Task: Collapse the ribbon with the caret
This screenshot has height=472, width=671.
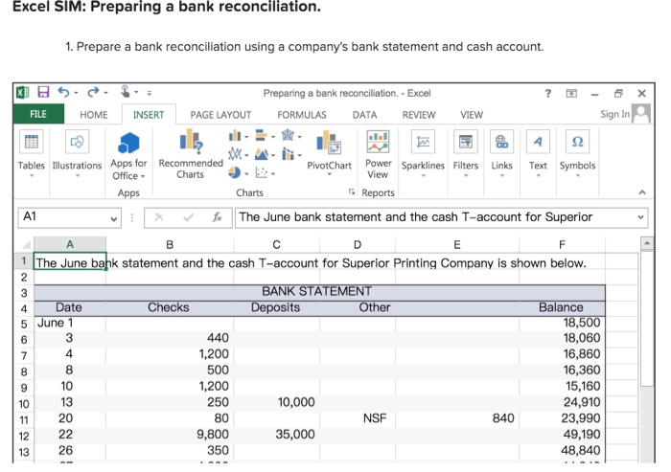Action: pos(642,192)
